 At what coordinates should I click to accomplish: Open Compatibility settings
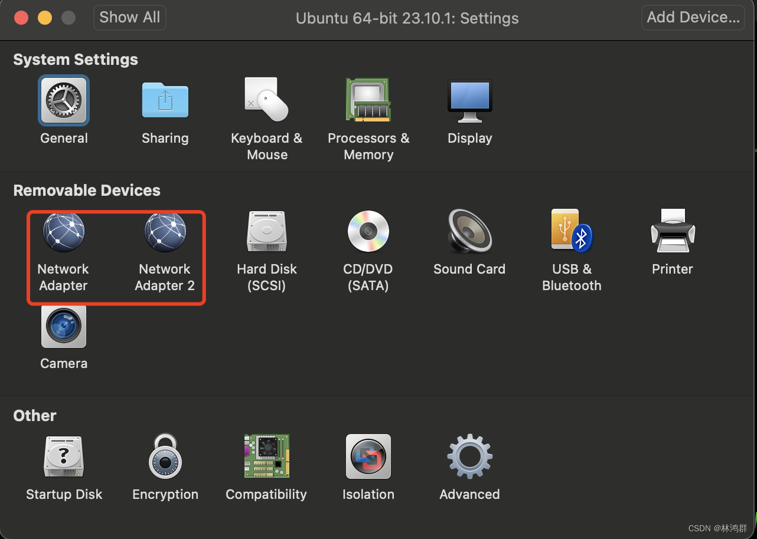(x=267, y=456)
